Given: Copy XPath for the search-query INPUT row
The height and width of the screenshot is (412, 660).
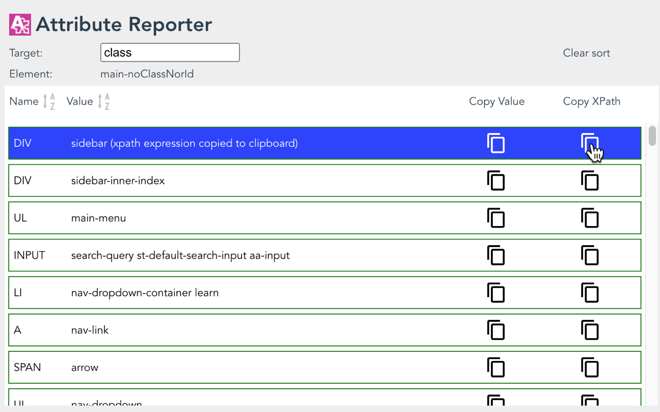Looking at the screenshot, I should [590, 255].
